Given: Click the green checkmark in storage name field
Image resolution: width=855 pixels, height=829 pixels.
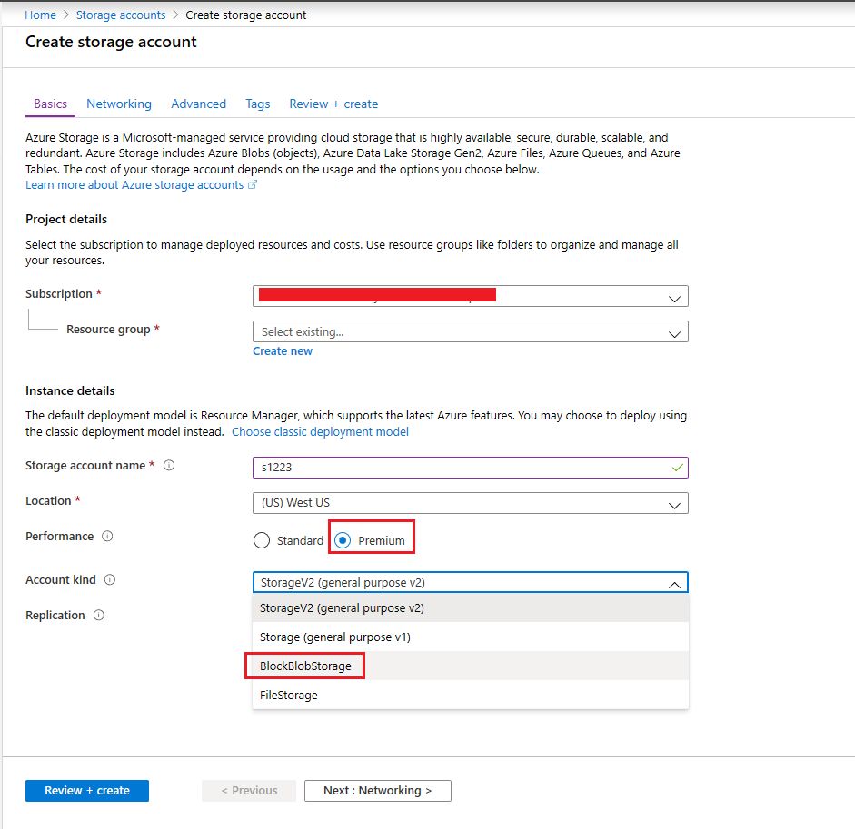Looking at the screenshot, I should click(677, 468).
